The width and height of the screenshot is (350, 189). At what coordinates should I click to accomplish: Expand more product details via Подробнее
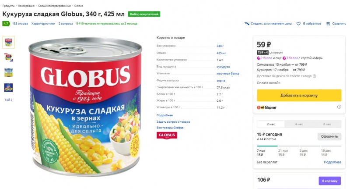tap(164, 115)
